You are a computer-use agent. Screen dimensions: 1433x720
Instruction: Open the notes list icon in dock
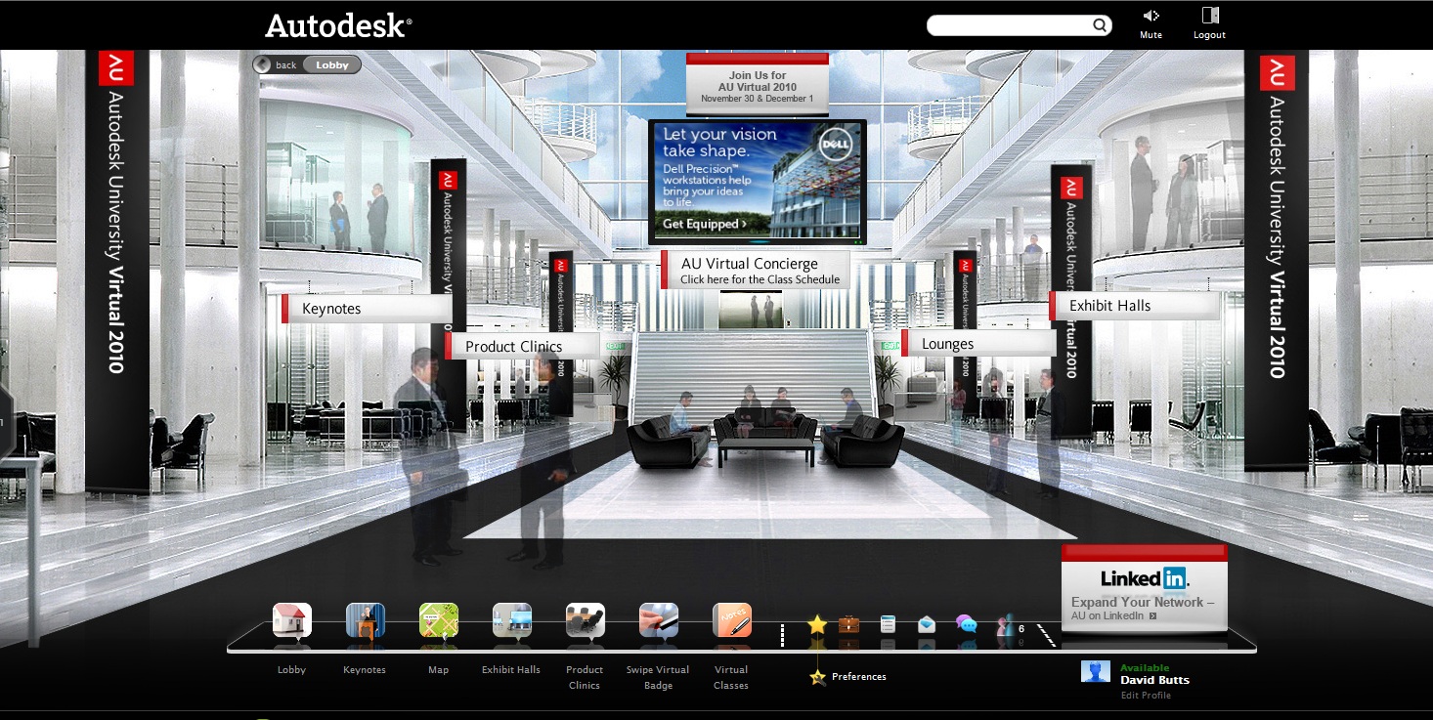pos(888,623)
